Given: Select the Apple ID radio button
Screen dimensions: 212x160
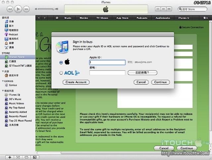Looking at the screenshot, I should coord(61,62).
